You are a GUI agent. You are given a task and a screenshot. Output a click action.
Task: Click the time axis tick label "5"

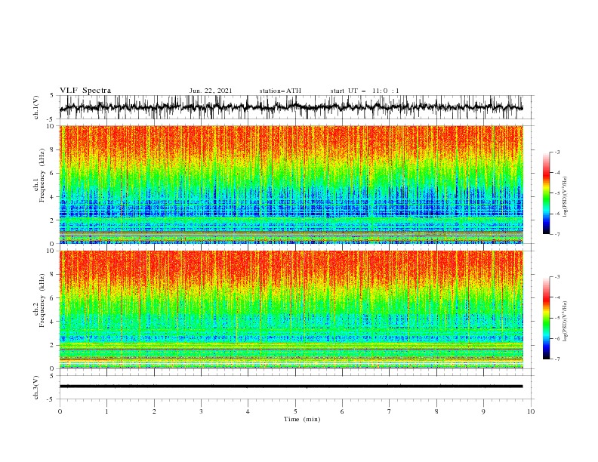click(x=295, y=411)
